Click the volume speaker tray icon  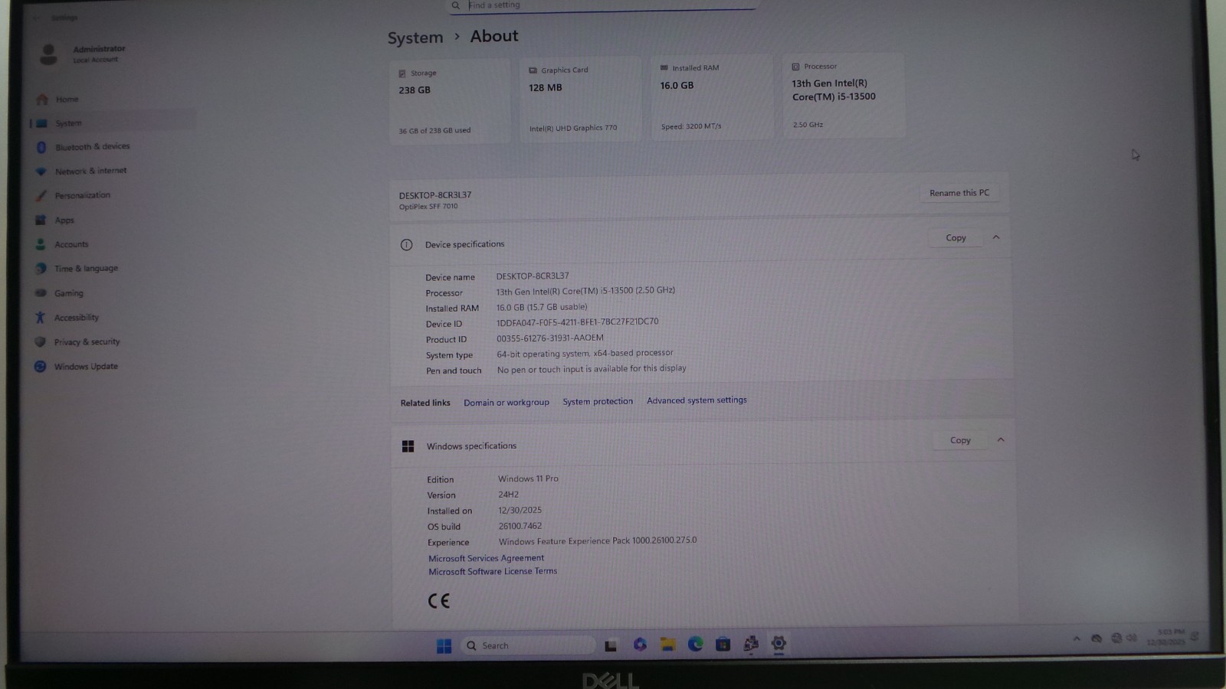coord(1132,638)
